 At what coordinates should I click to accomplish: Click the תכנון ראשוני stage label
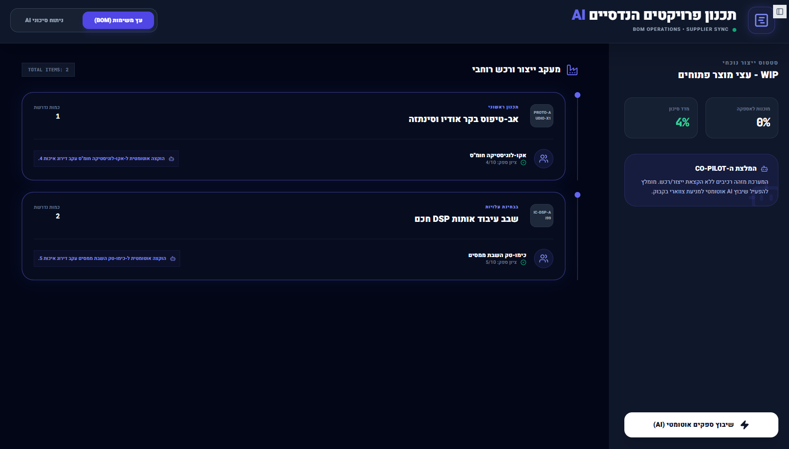pyautogui.click(x=503, y=107)
